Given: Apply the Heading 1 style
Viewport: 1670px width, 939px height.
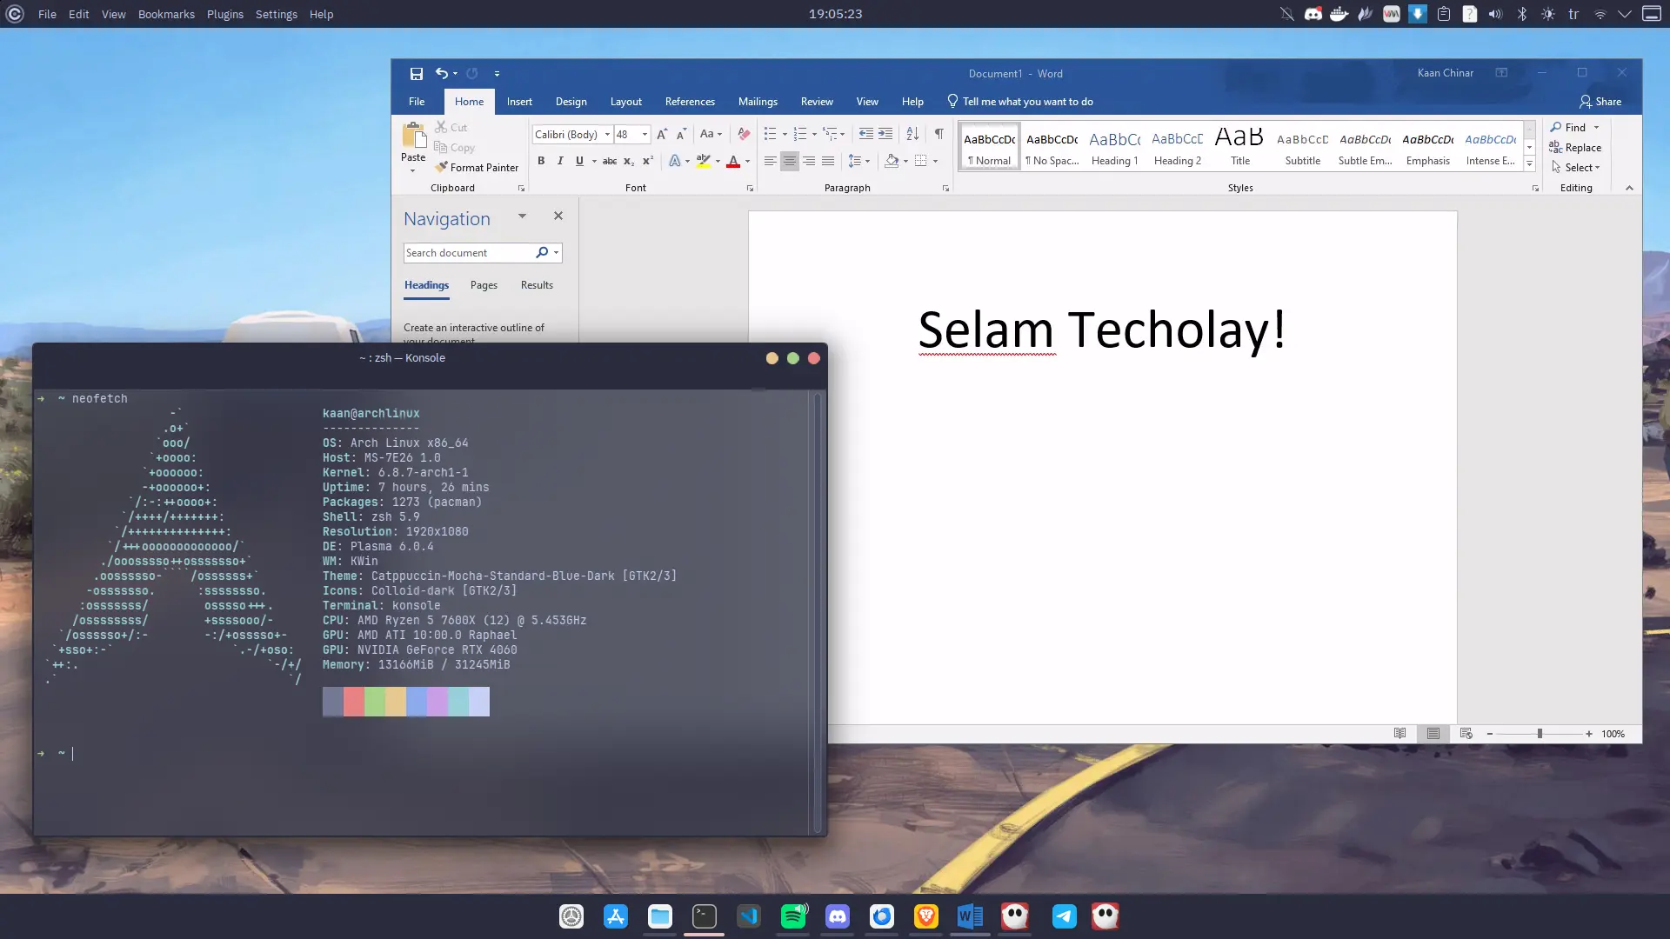Looking at the screenshot, I should coord(1115,147).
